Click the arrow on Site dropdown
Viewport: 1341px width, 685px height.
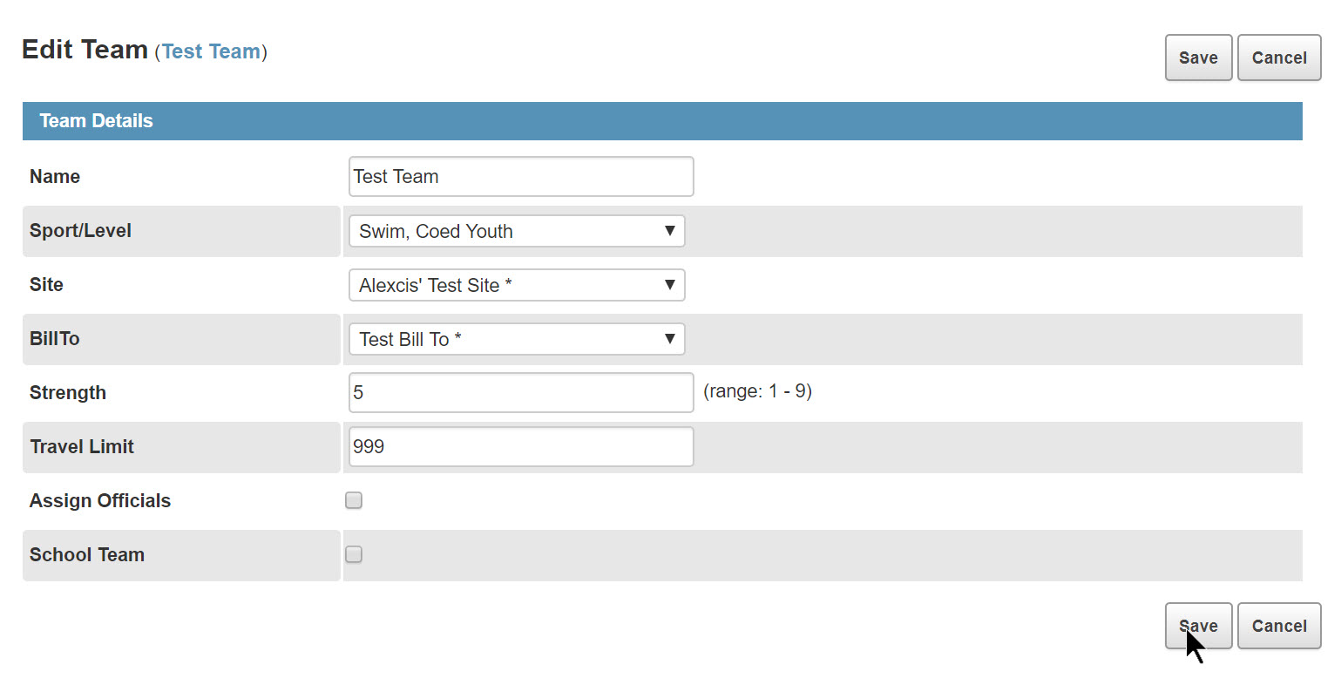tap(669, 286)
